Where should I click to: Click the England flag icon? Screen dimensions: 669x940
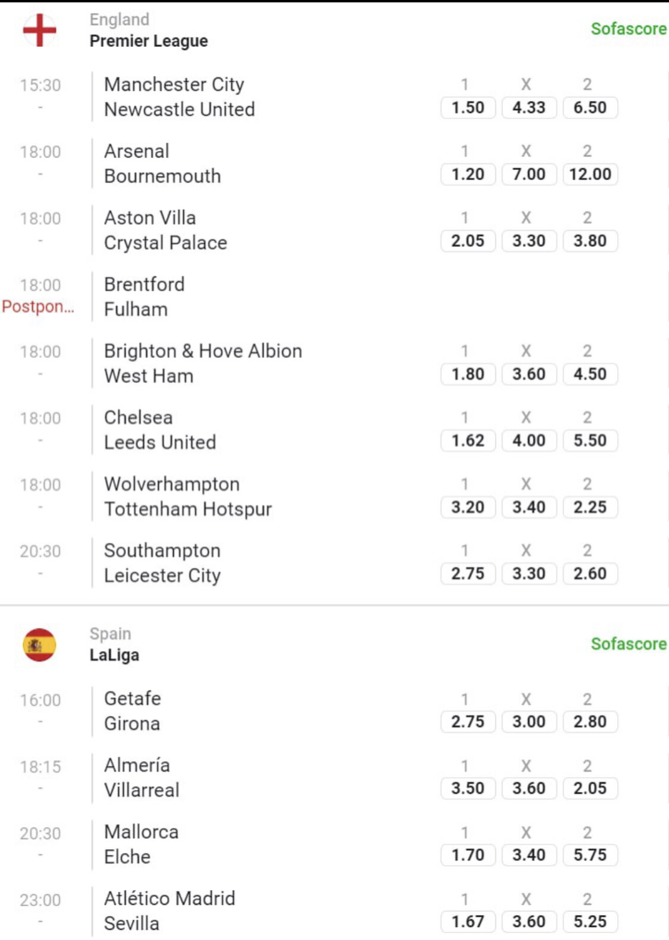pos(39,30)
